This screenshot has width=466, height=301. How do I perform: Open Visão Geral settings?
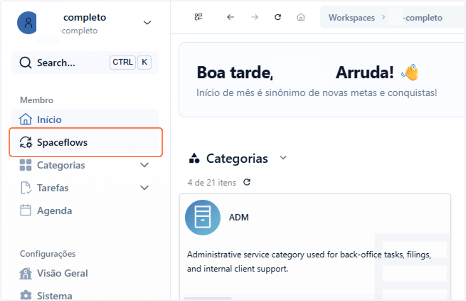[85, 273]
